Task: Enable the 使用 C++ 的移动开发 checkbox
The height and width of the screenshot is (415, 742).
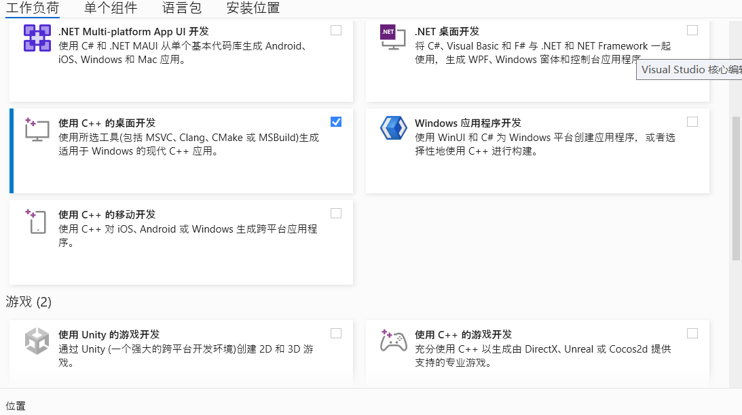Action: pos(336,214)
